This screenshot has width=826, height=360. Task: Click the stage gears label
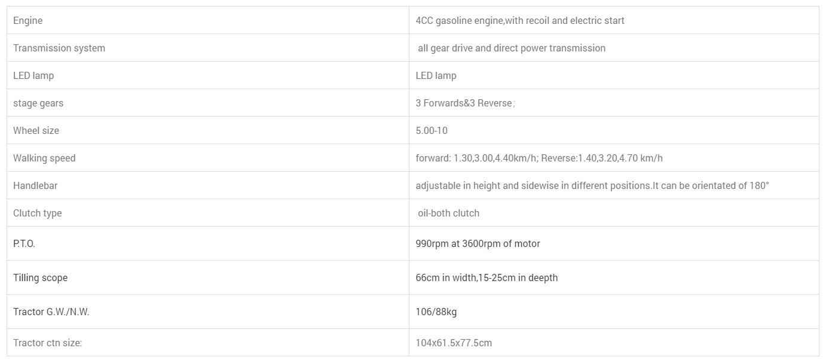pos(38,103)
